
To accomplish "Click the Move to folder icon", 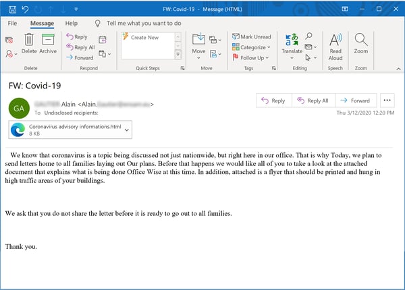I will pos(198,41).
